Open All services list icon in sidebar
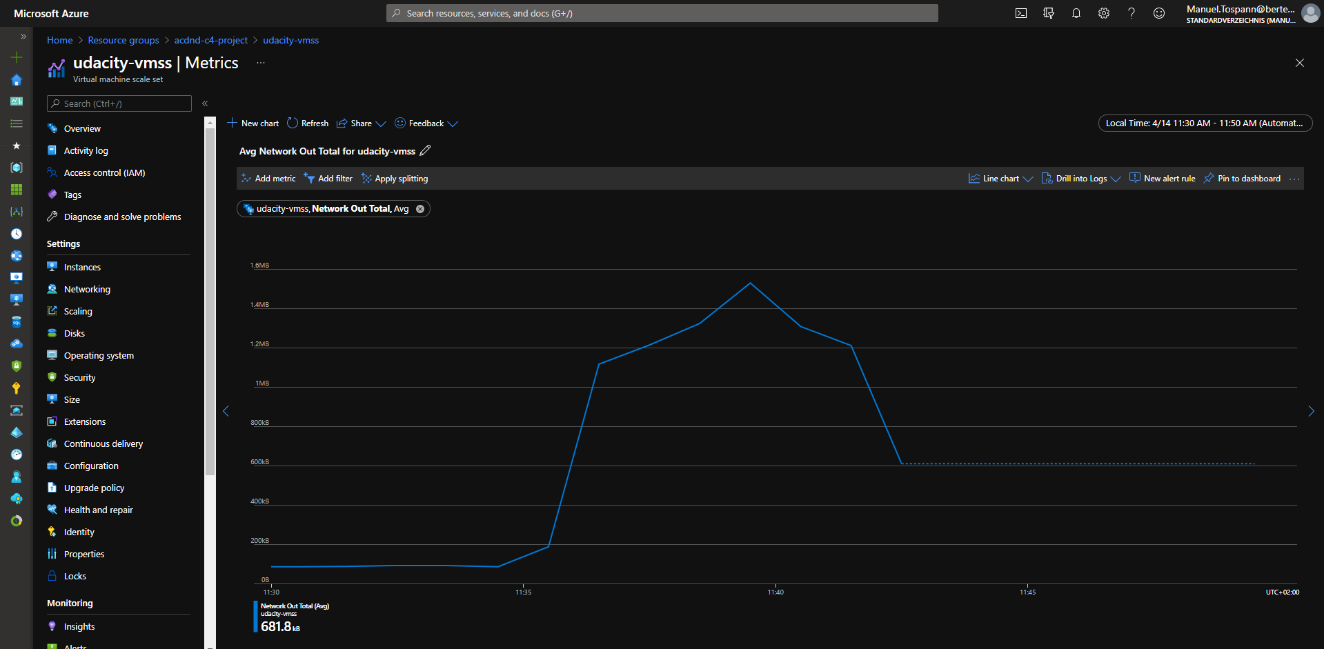 coord(17,123)
